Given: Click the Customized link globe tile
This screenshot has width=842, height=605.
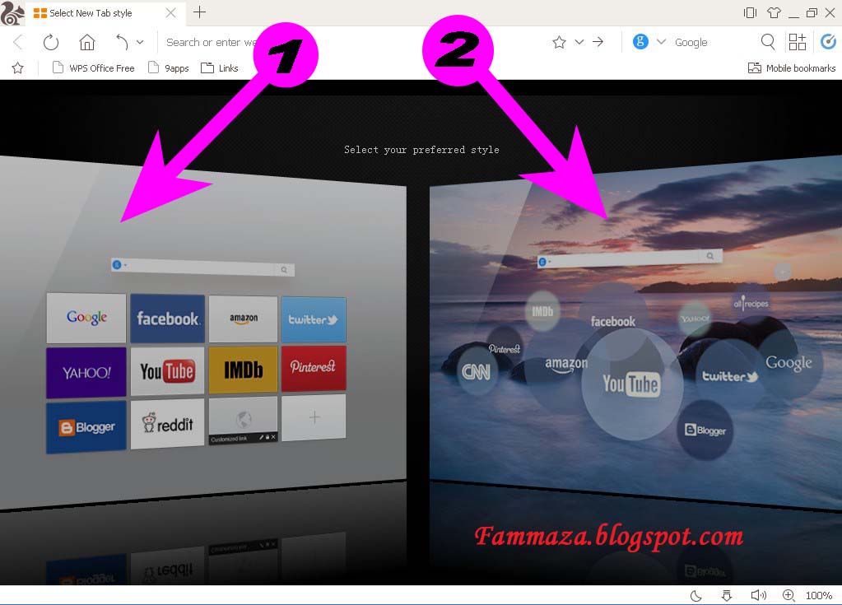Looking at the screenshot, I should click(x=244, y=421).
